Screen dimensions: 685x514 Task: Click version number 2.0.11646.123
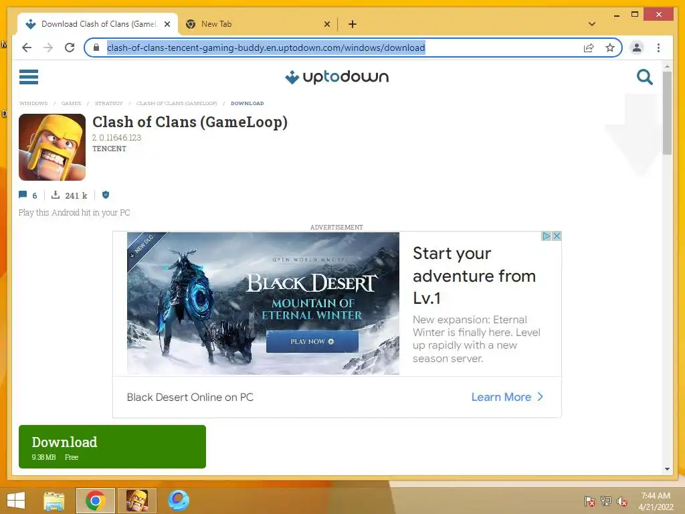coord(116,138)
